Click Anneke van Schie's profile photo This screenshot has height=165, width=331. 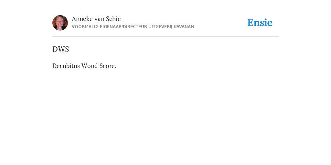pos(60,23)
